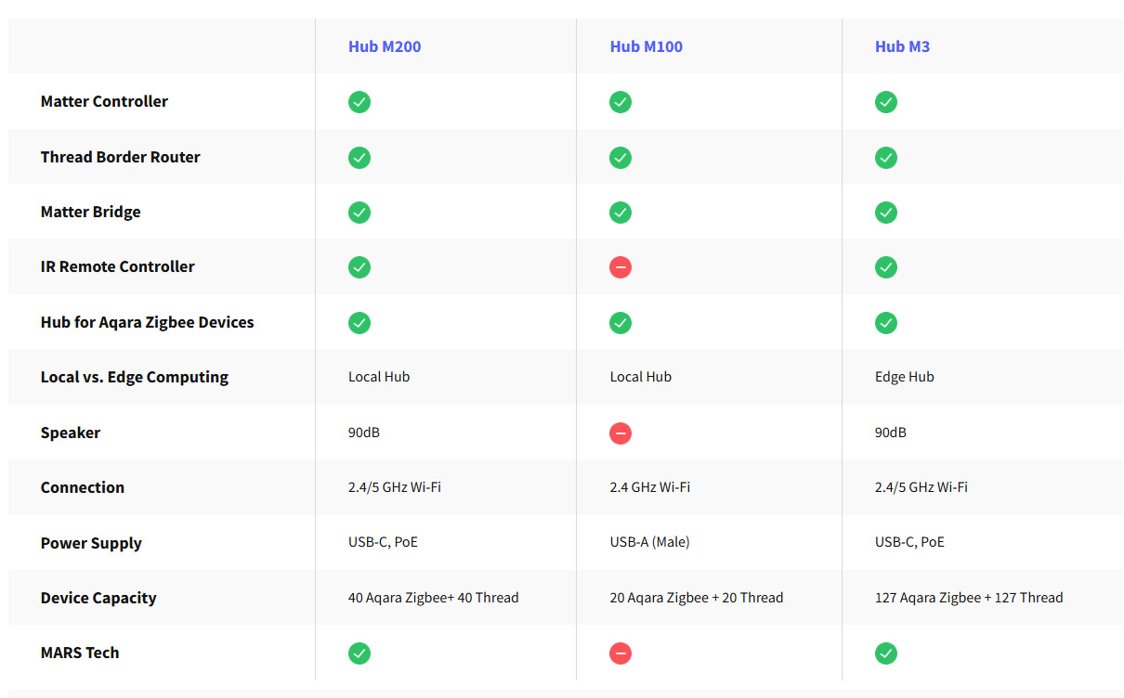Click Hub M100 Speaker red minus icon
Screen dimensions: 1124x698
tap(621, 433)
